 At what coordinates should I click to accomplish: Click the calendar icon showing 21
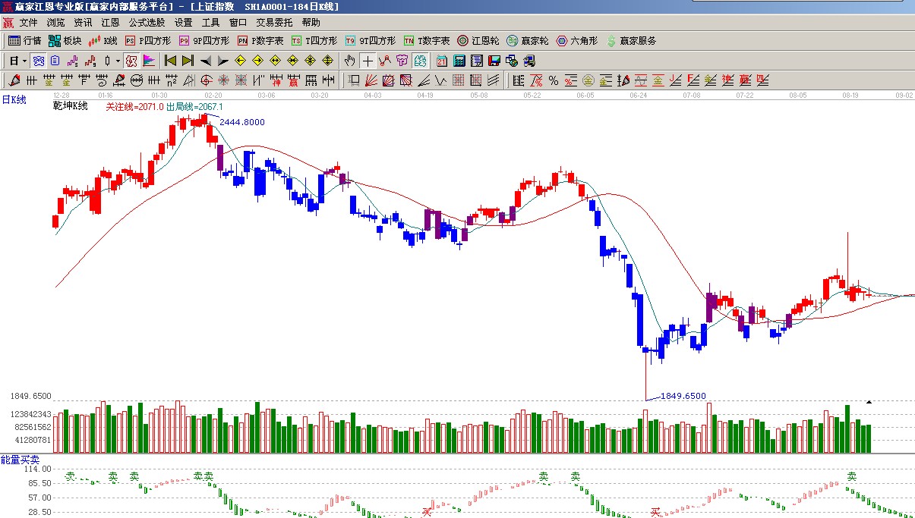tap(441, 61)
